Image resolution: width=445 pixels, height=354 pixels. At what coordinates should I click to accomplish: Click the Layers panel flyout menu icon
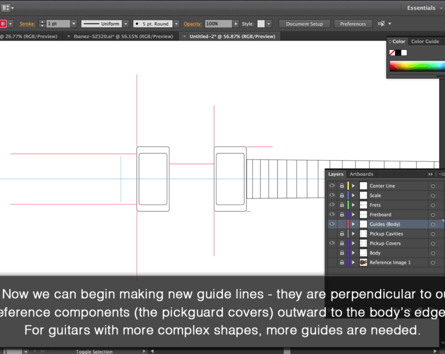[441, 174]
